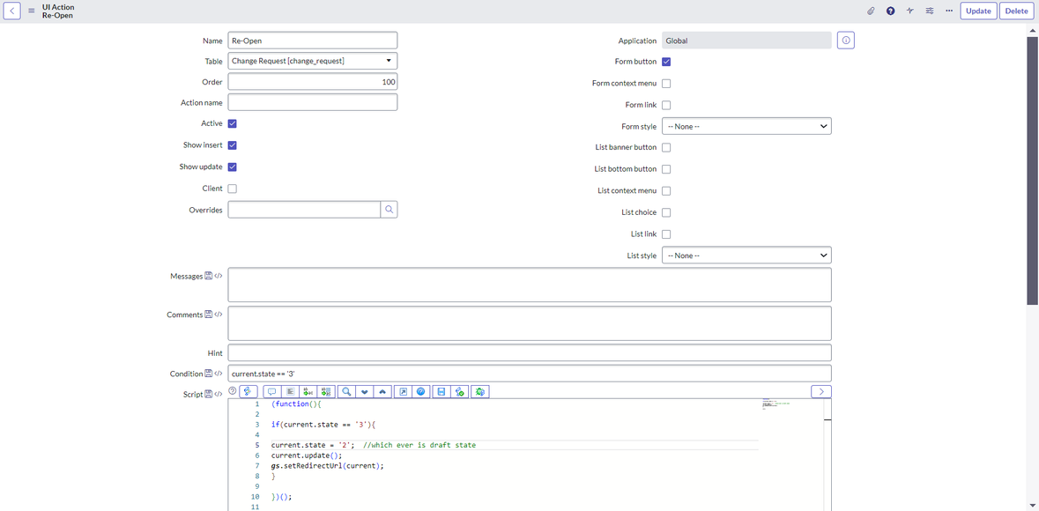Enable the List link checkbox

[666, 234]
